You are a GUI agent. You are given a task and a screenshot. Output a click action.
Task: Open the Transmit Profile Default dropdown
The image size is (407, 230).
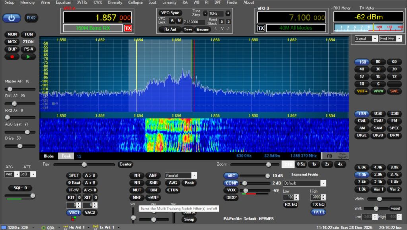click(304, 183)
